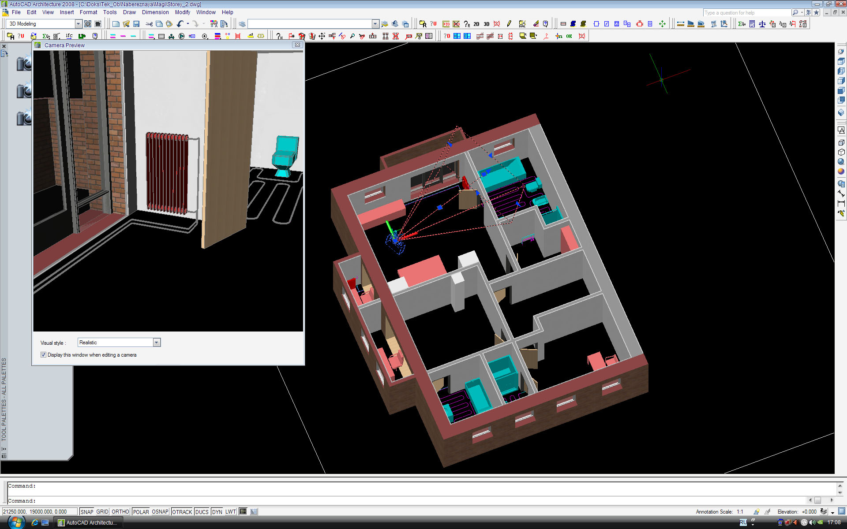Toggle ORTHO mode in status bar
The width and height of the screenshot is (847, 529).
click(x=120, y=512)
